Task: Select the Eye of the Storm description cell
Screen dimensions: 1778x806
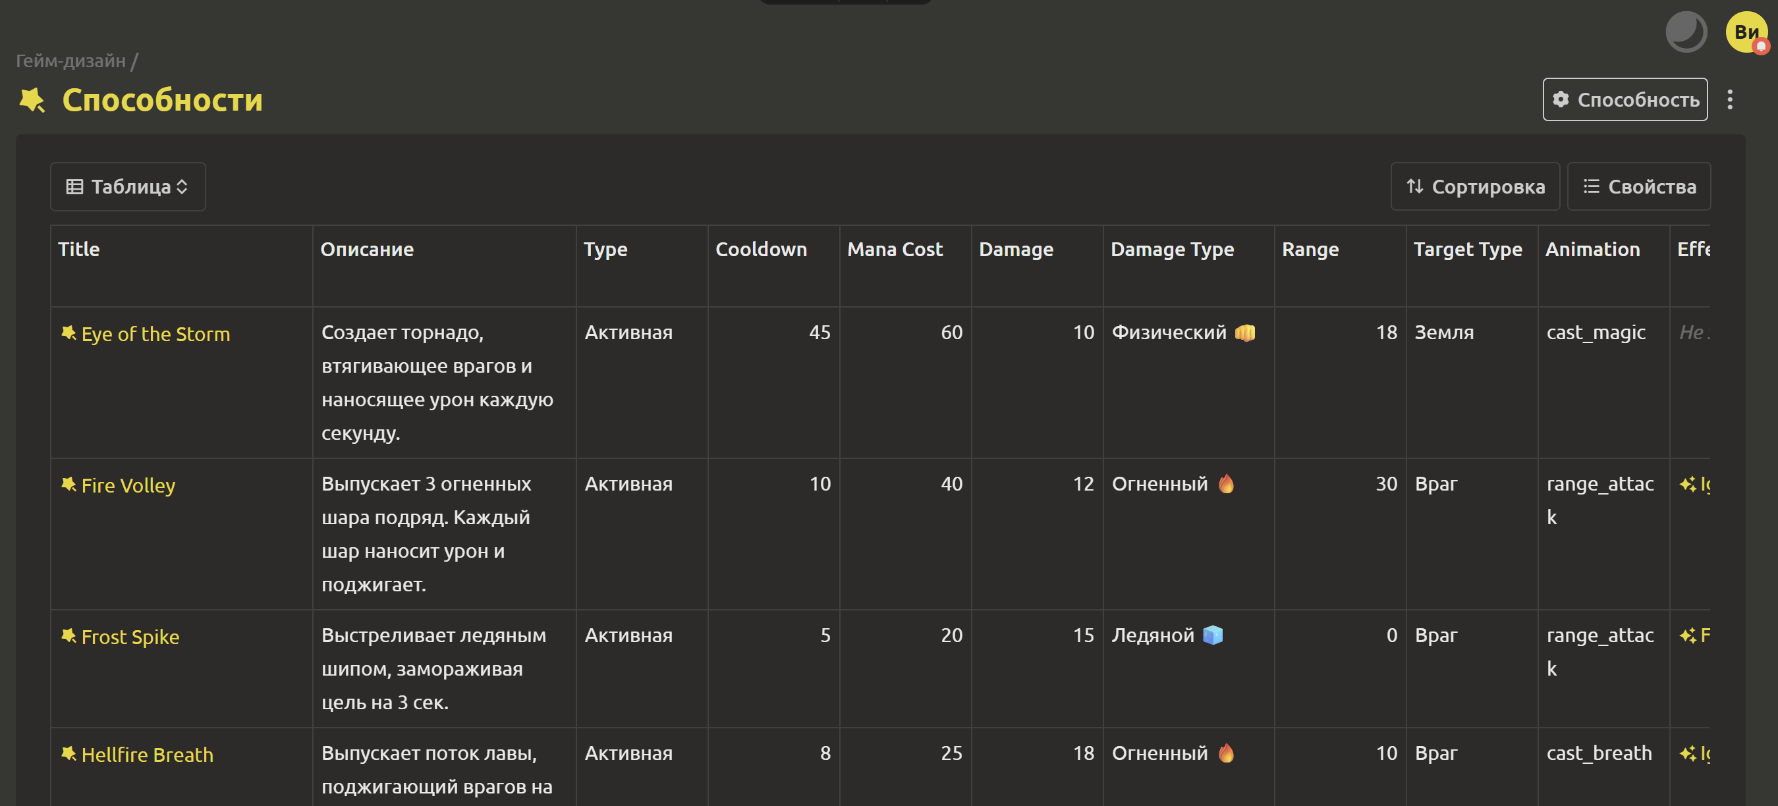Action: 445,383
